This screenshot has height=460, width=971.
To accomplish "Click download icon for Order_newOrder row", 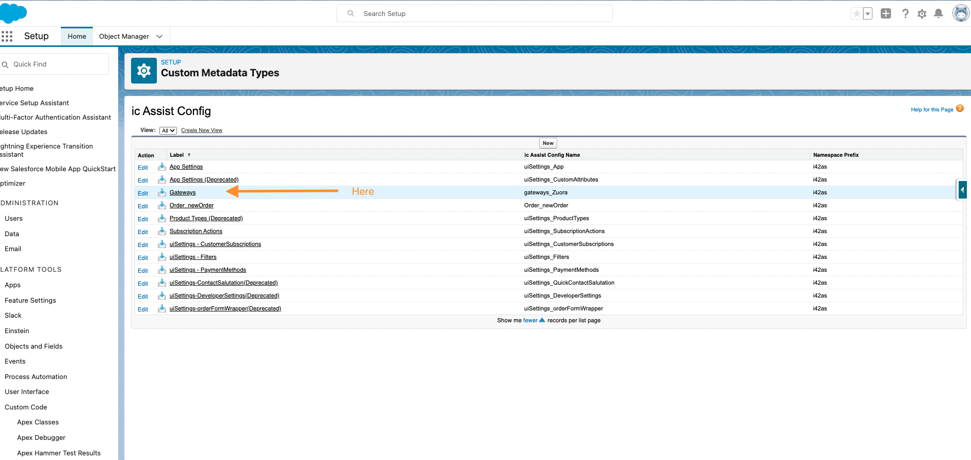I will 162,205.
